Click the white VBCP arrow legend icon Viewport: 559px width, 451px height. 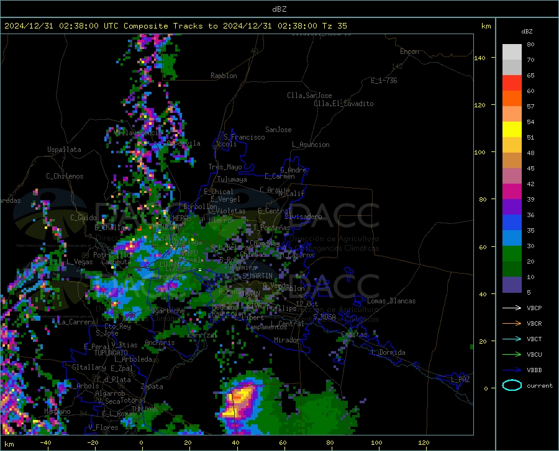tap(512, 308)
